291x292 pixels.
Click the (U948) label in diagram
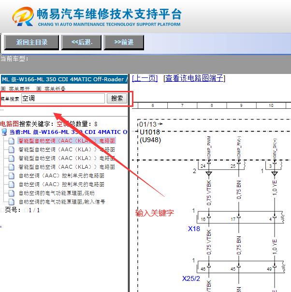coord(150,140)
